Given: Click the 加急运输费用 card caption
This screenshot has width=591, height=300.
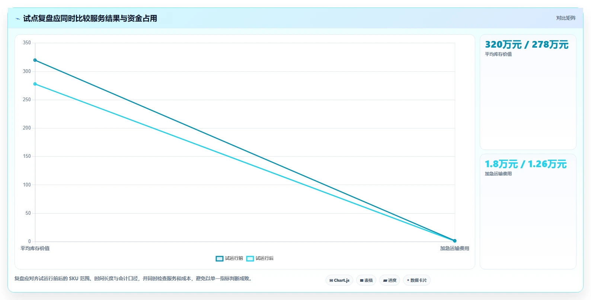Looking at the screenshot, I should [x=498, y=174].
